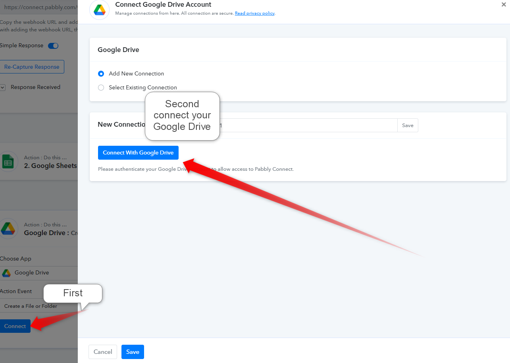This screenshot has height=363, width=510.
Task: Click the blue Connect button in the workflow panel
Action: click(15, 326)
